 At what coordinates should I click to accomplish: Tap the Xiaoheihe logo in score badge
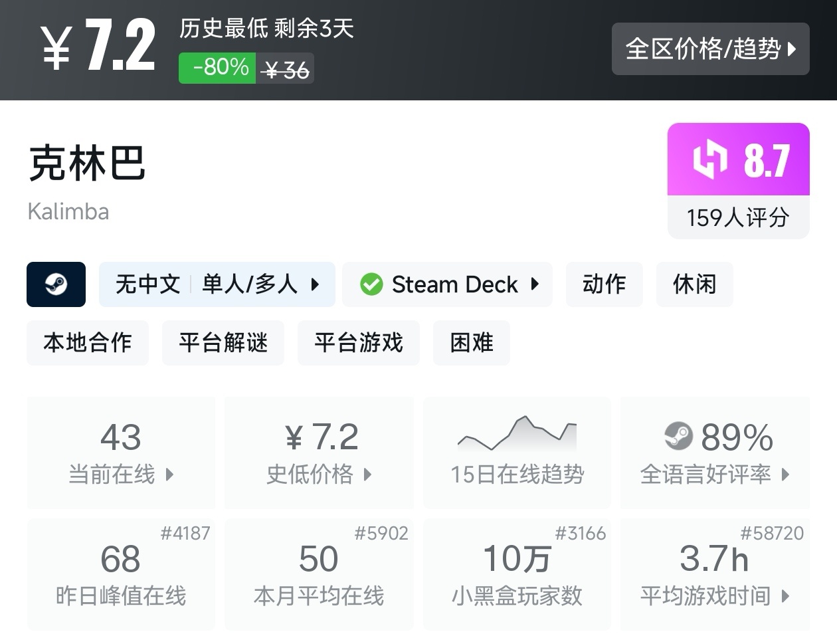coord(709,160)
